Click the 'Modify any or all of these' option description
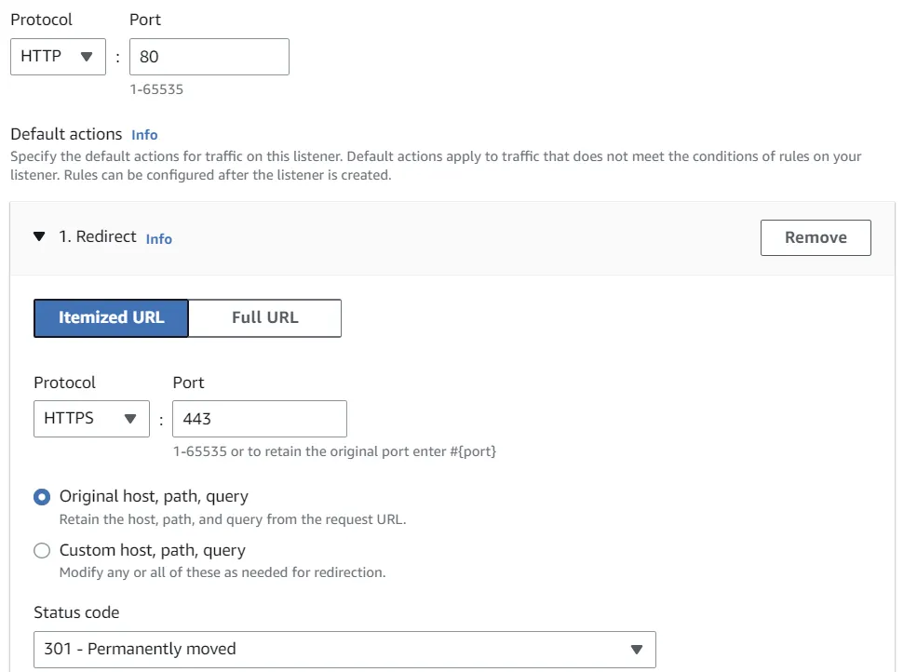The height and width of the screenshot is (672, 917). click(x=222, y=572)
